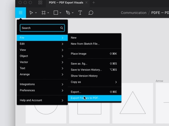Image resolution: width=169 pixels, height=126 pixels.
Task: Click the Communication breadcrumb link
Action: click(134, 13)
